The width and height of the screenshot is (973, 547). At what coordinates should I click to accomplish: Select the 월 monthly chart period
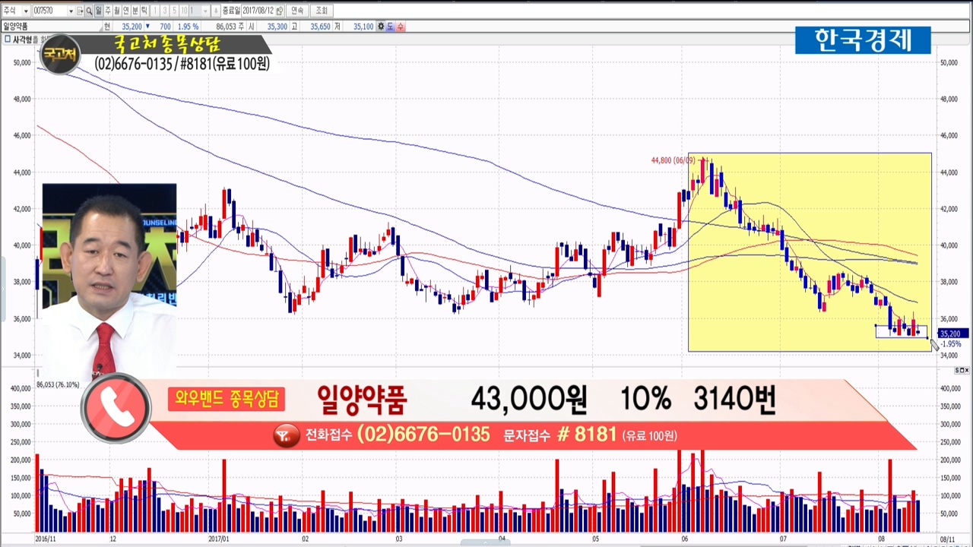click(x=116, y=11)
